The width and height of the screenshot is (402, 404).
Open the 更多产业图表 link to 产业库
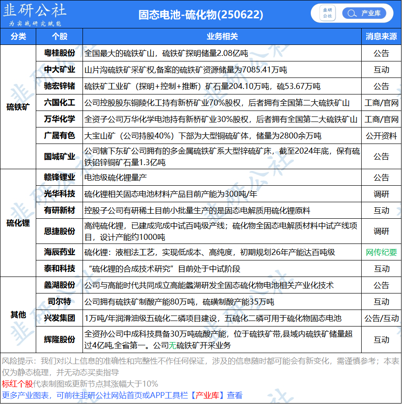click(122, 395)
